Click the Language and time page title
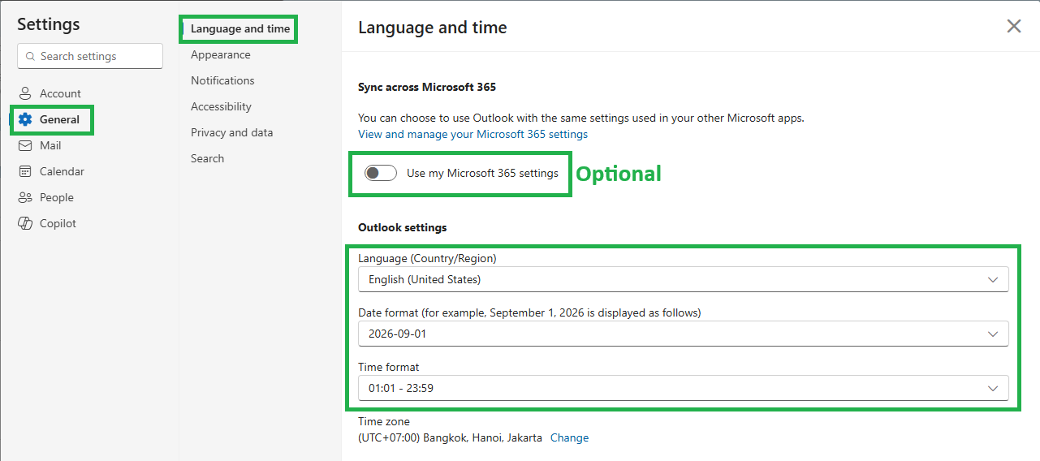 (433, 28)
